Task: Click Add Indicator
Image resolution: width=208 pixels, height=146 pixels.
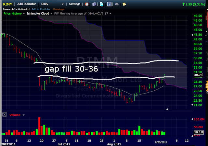Action: [x=27, y=4]
